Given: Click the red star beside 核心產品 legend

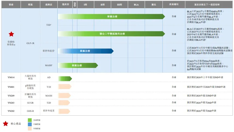Looking at the screenshot, I should tap(5, 124).
